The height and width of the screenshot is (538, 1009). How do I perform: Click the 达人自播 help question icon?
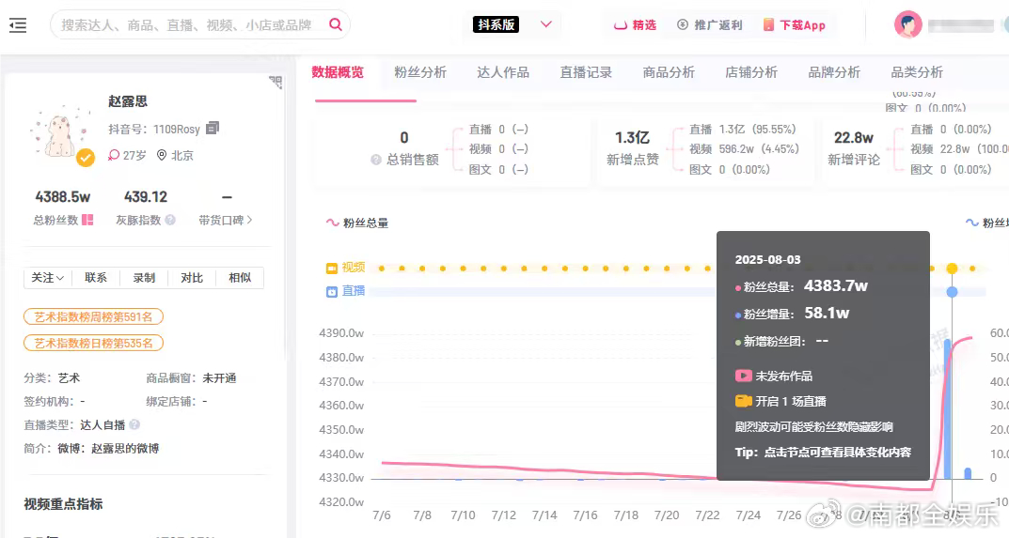click(134, 425)
